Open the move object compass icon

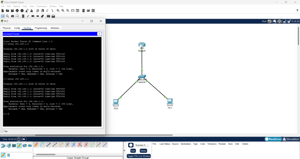click(x=279, y=21)
